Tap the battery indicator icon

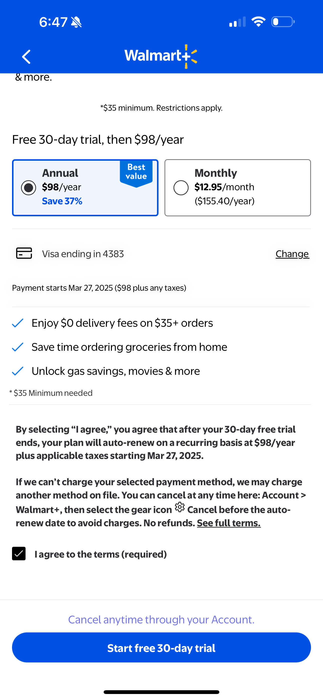pyautogui.click(x=283, y=22)
